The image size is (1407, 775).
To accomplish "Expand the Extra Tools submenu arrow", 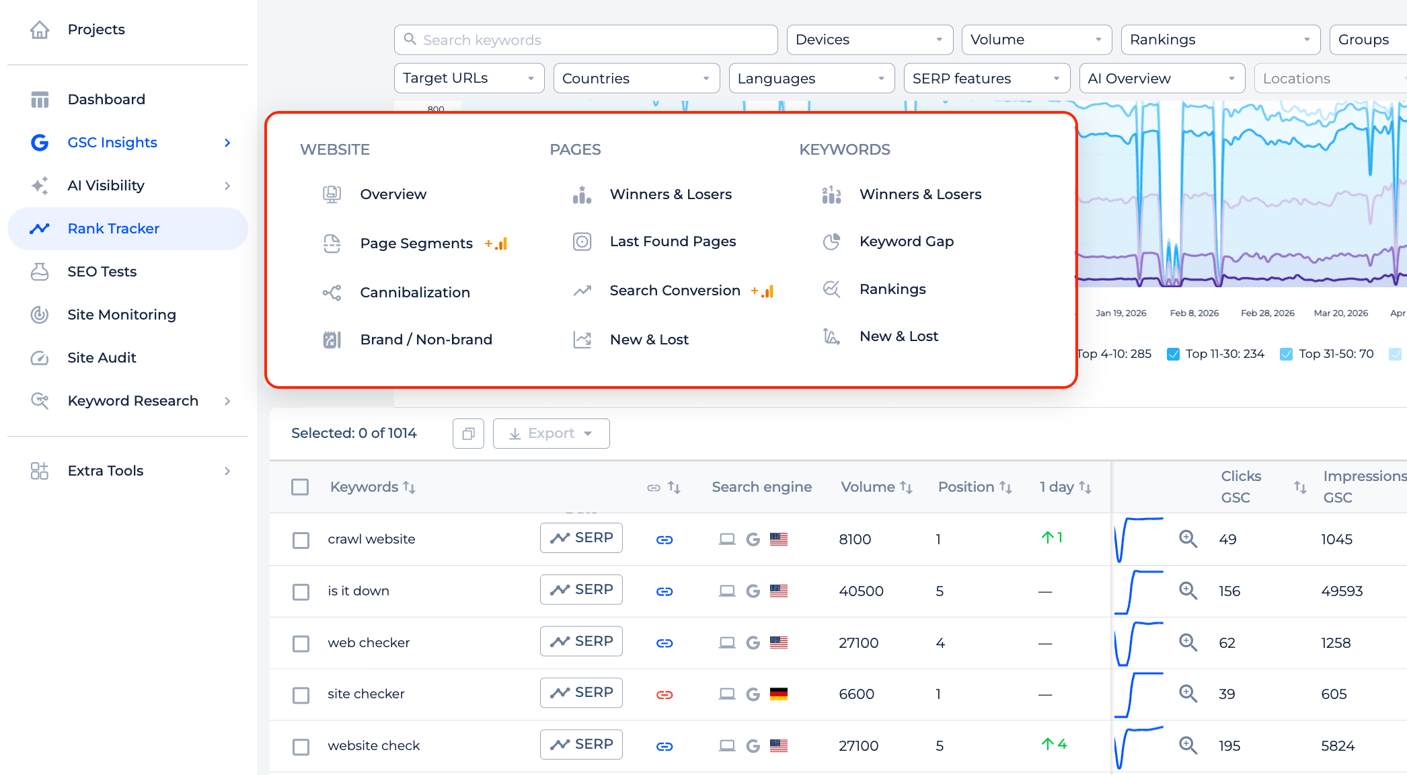I will [227, 471].
